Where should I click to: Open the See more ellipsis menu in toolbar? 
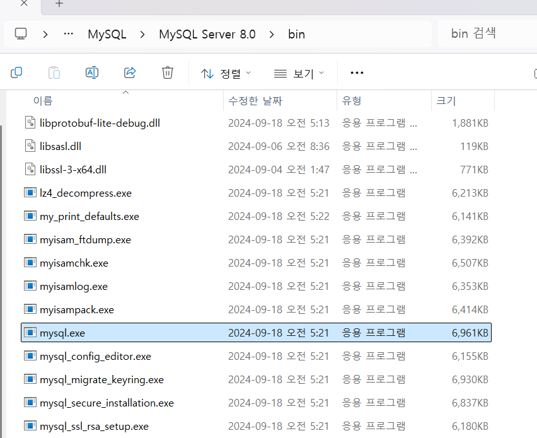tap(357, 73)
